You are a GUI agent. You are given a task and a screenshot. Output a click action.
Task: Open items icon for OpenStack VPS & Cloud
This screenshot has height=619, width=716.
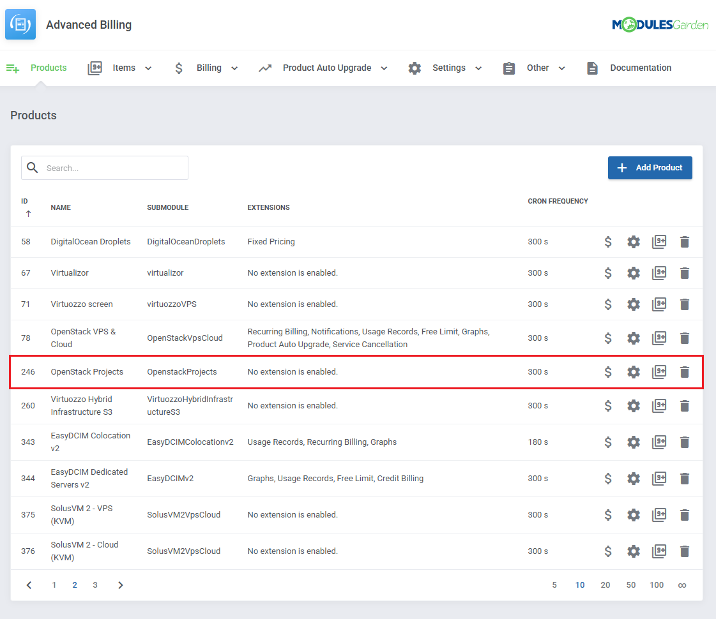659,338
